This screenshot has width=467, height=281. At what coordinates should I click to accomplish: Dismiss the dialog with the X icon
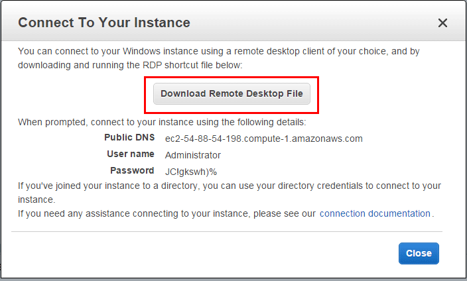coord(443,23)
